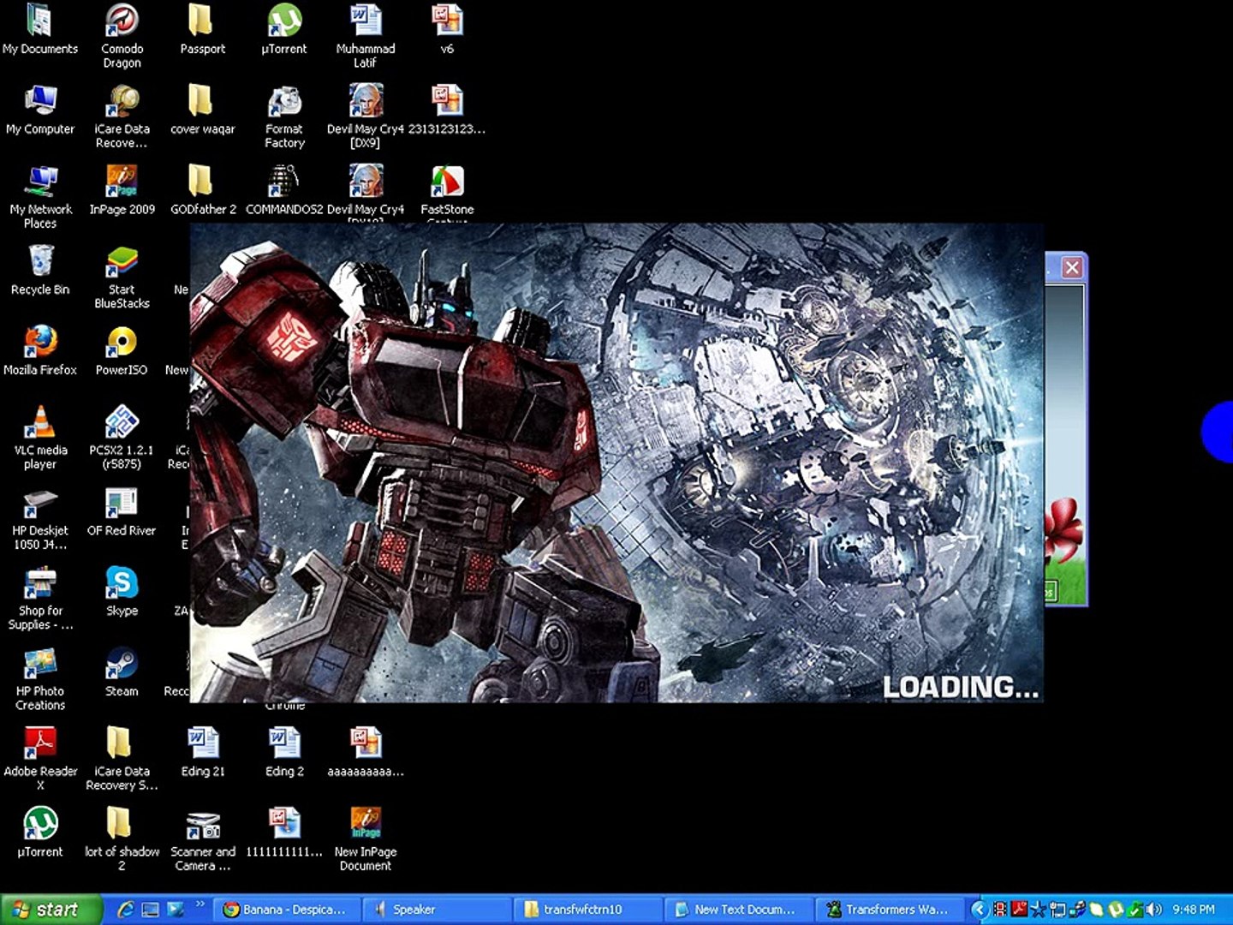Switch to Transformers Wa... taskbar button
This screenshot has width=1233, height=925.
click(x=889, y=910)
